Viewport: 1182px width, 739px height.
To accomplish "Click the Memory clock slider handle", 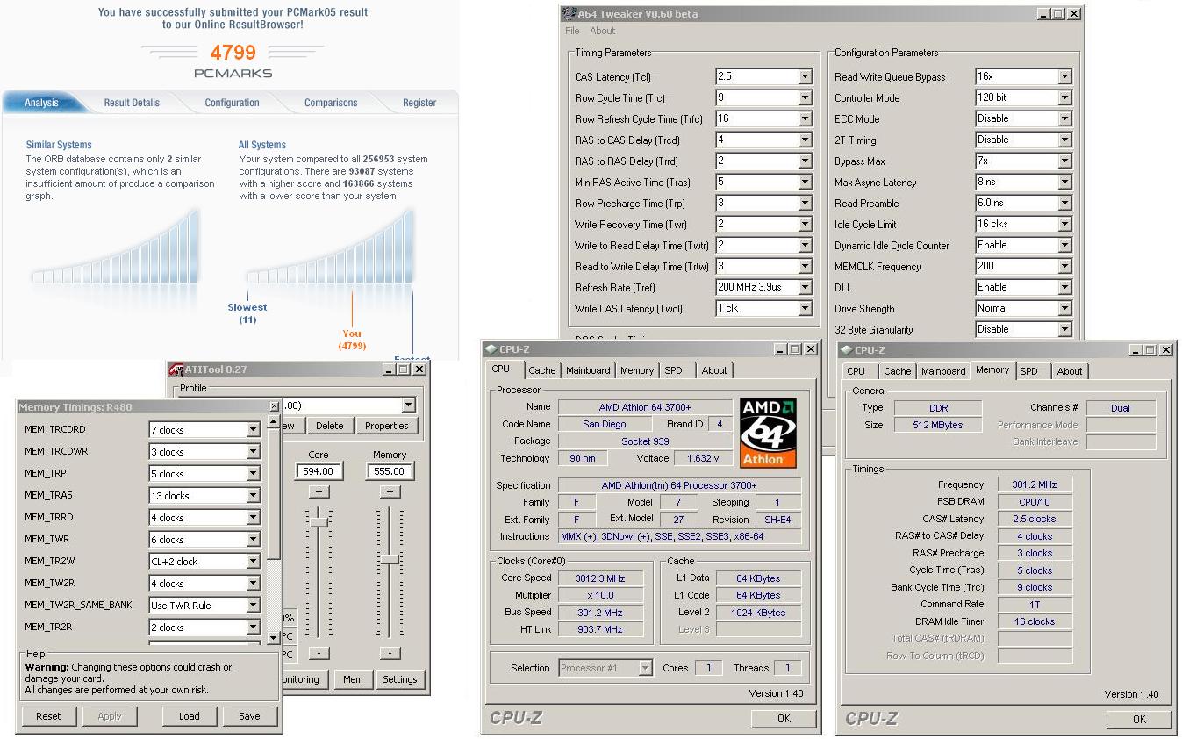I will tap(390, 559).
